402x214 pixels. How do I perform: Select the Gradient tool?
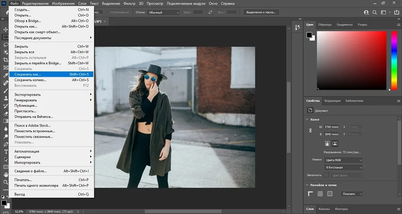click(x=6, y=121)
